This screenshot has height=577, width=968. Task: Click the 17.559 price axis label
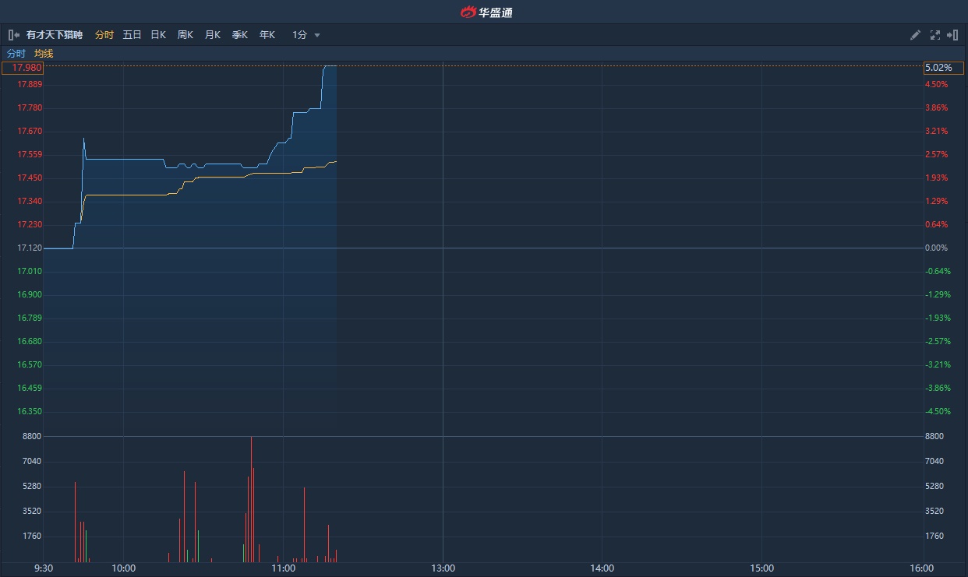point(30,154)
